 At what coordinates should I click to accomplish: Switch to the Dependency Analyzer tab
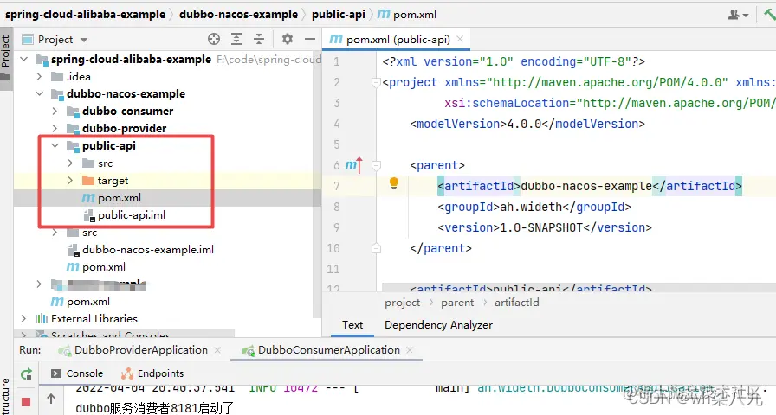point(438,325)
